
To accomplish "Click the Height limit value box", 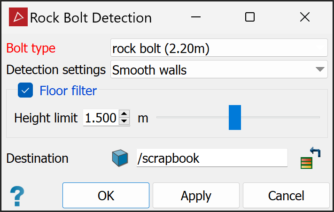I will click(x=101, y=118).
